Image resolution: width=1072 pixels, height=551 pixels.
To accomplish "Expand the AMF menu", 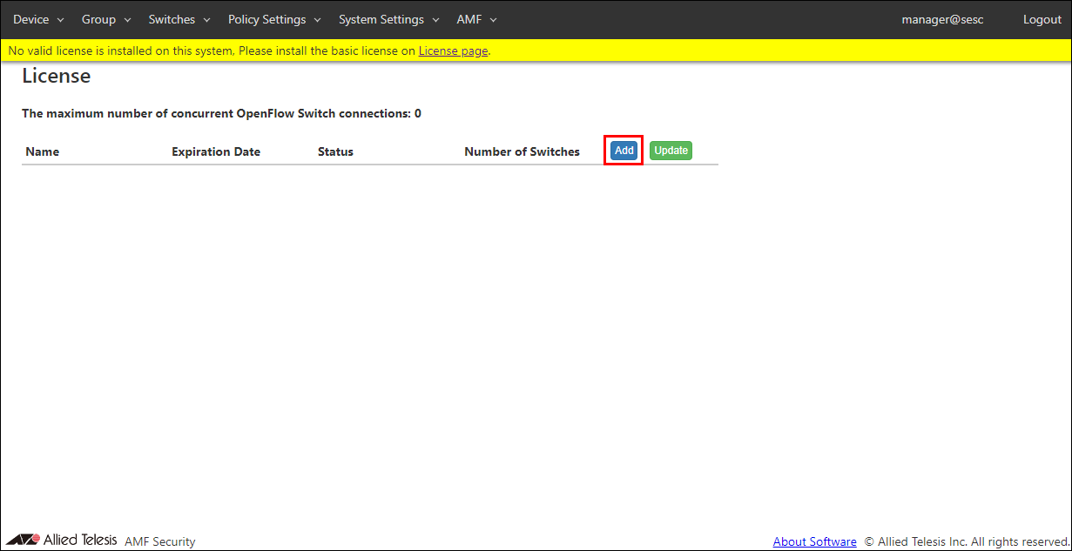I will click(x=477, y=19).
